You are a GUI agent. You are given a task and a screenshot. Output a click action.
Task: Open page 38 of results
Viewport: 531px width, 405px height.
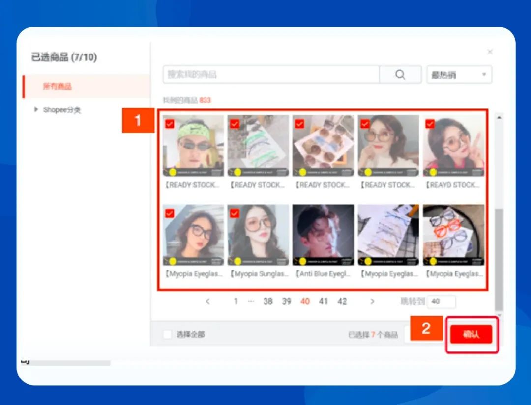pos(268,302)
